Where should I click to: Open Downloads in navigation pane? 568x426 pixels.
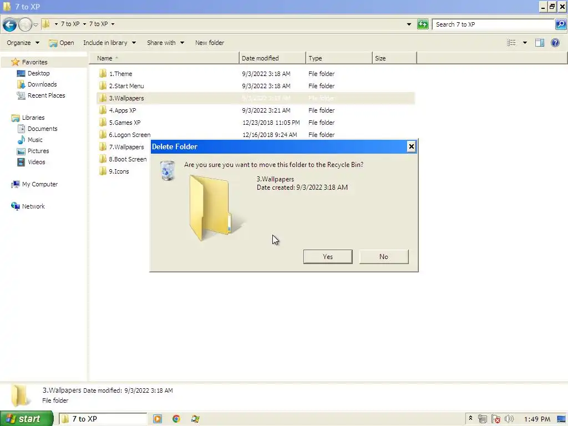click(x=42, y=84)
